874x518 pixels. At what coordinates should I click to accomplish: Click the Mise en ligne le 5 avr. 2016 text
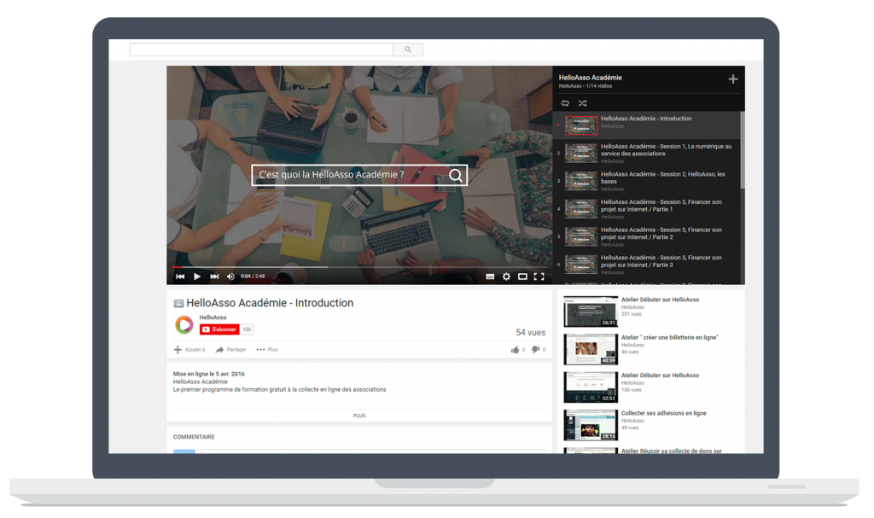(x=209, y=374)
